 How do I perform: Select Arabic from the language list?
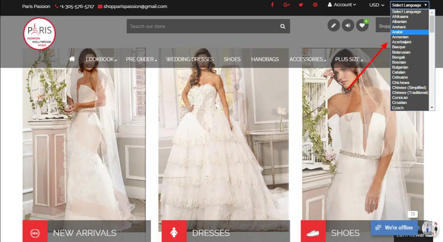click(398, 32)
